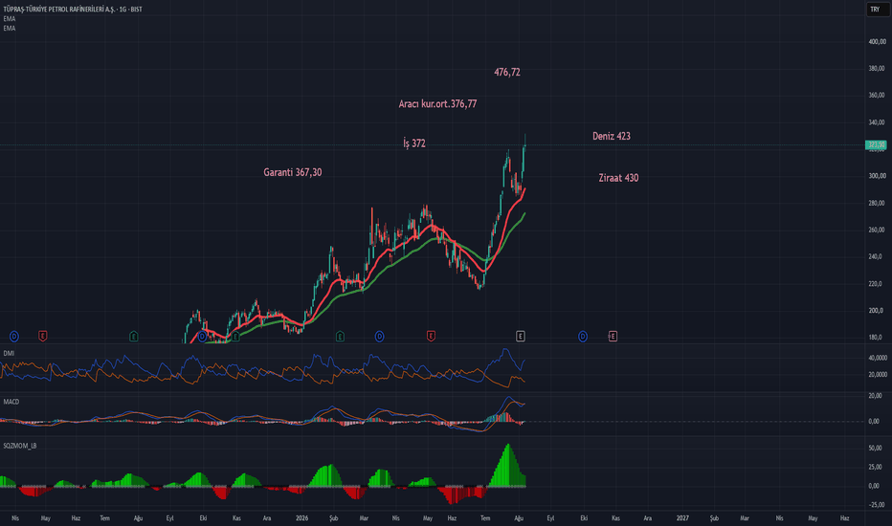
Task: Click the TÜPRAŞ symbol title legend
Action: click(73, 10)
